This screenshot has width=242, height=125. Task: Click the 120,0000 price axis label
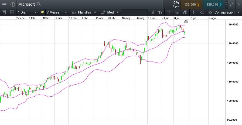233,63
